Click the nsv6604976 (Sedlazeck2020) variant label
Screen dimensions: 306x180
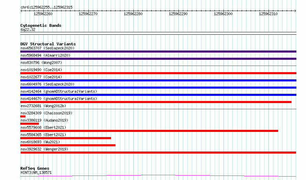click(47, 84)
